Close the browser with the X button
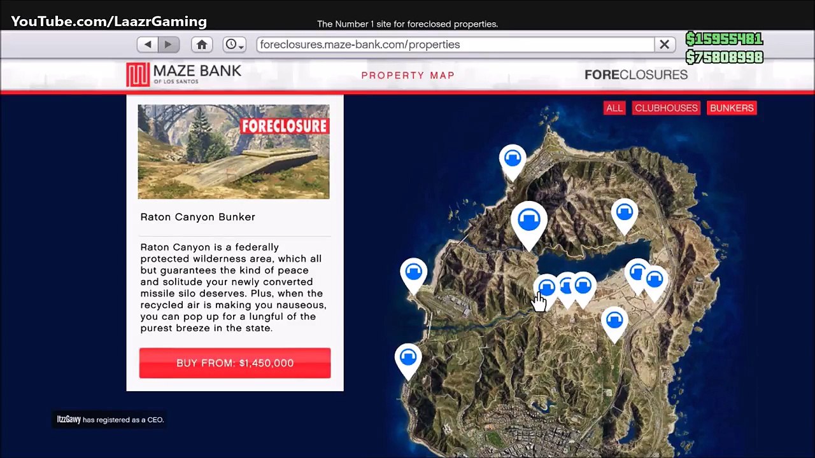The height and width of the screenshot is (458, 815). [664, 45]
